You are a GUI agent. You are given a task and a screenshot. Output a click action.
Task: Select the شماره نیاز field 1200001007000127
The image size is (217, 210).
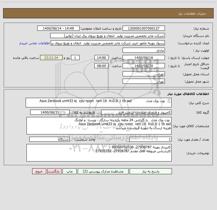coord(144,28)
